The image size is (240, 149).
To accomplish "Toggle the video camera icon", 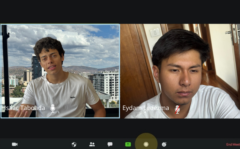I will coord(15,144).
